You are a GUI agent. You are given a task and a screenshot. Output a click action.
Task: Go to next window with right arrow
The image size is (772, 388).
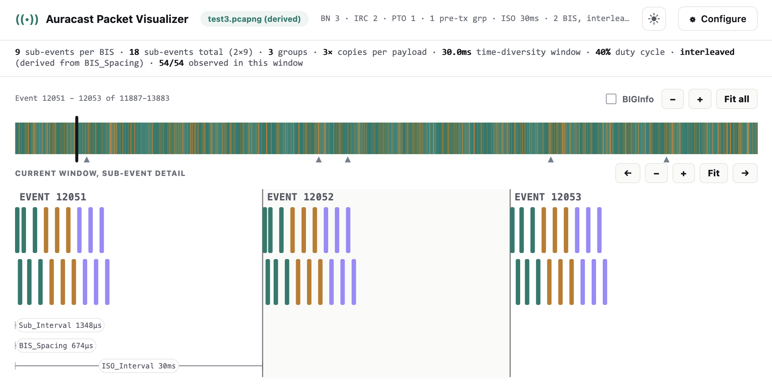click(745, 173)
